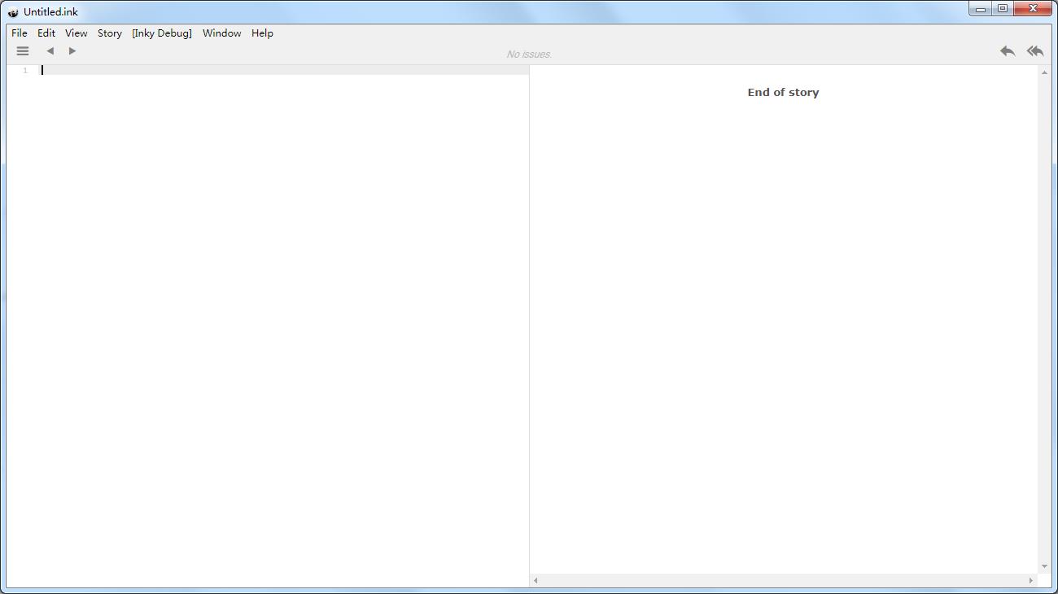
Task: Click the 'No issues.' status text
Action: [x=529, y=55]
